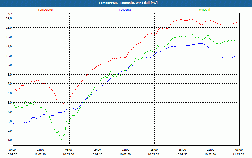This screenshot has height=158, width=252.
Task: Click the red Temperatur legend label
Action: coord(45,10)
